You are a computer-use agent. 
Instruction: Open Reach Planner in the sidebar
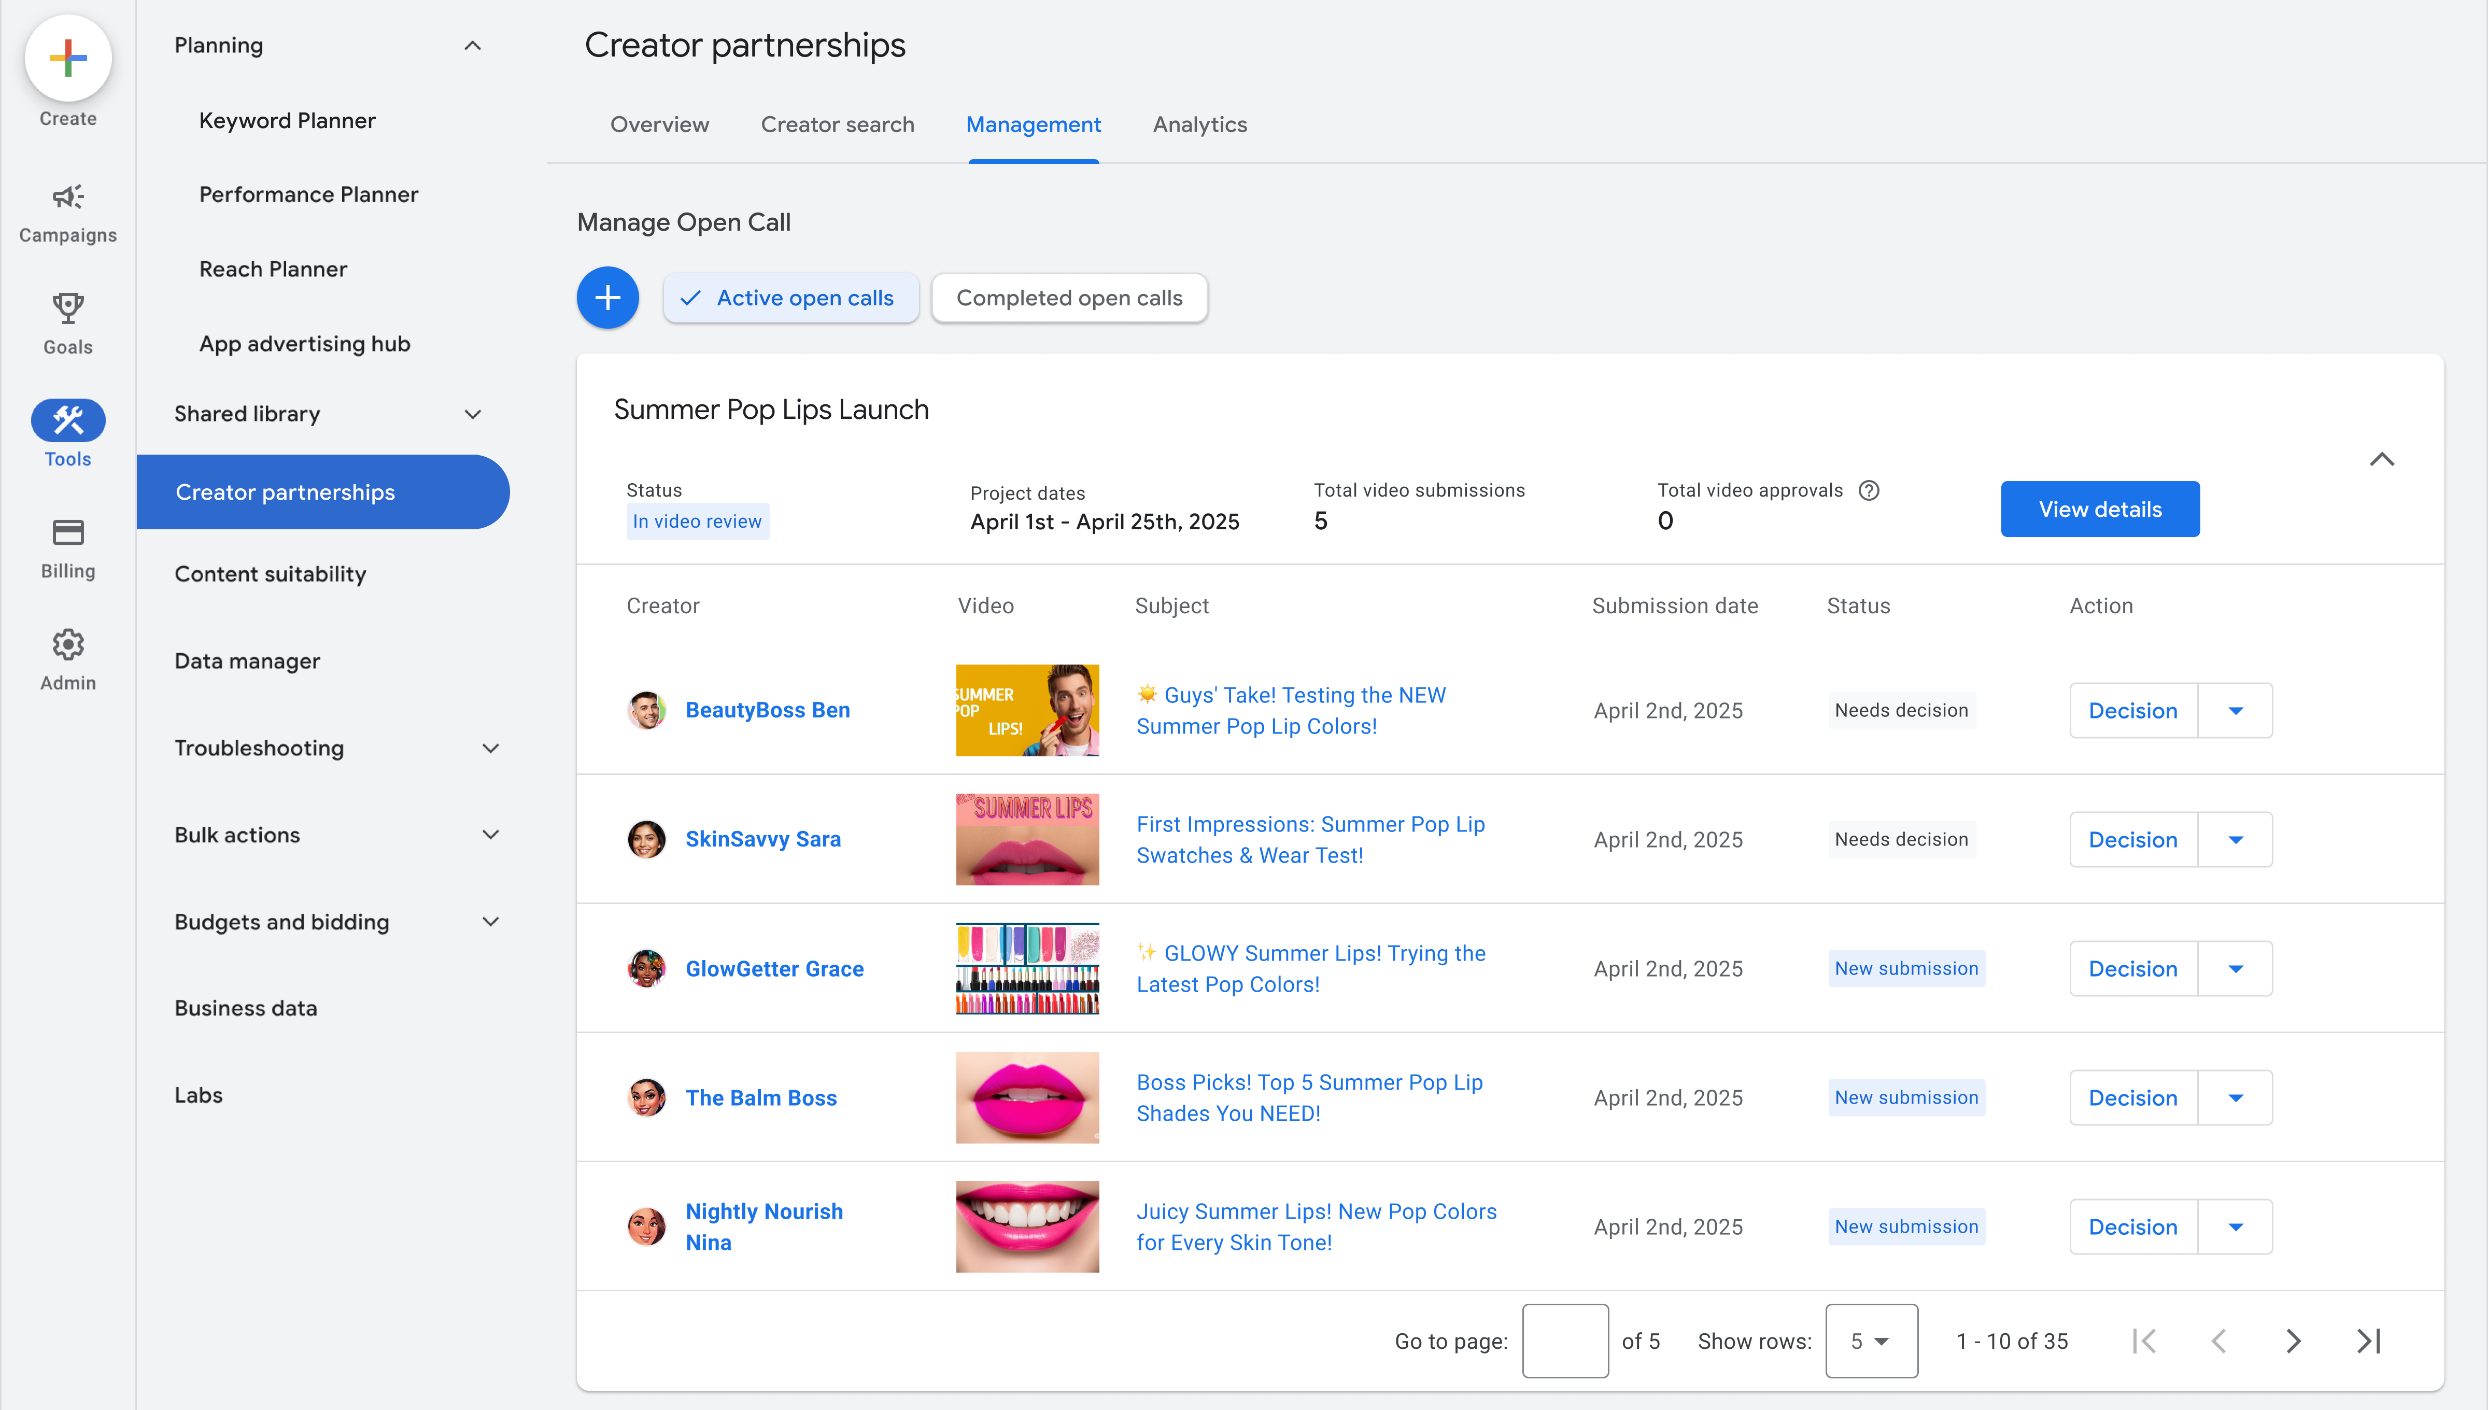tap(273, 269)
